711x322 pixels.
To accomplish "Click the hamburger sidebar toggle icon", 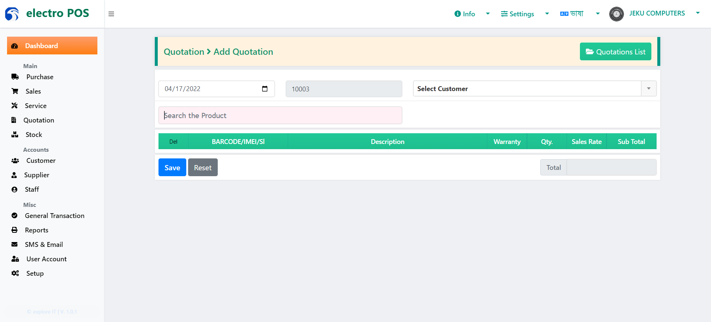I will tap(111, 14).
